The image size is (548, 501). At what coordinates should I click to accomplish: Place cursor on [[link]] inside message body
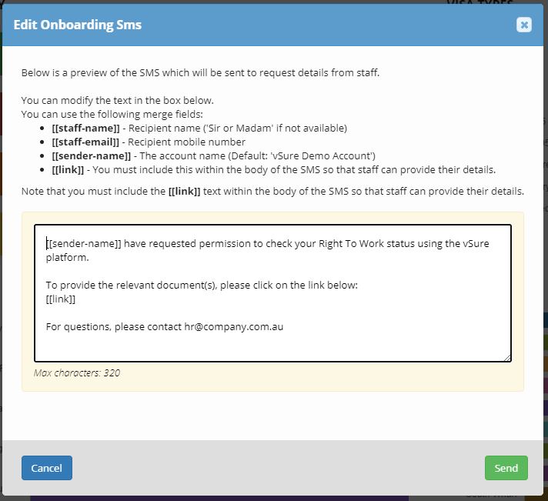click(61, 299)
